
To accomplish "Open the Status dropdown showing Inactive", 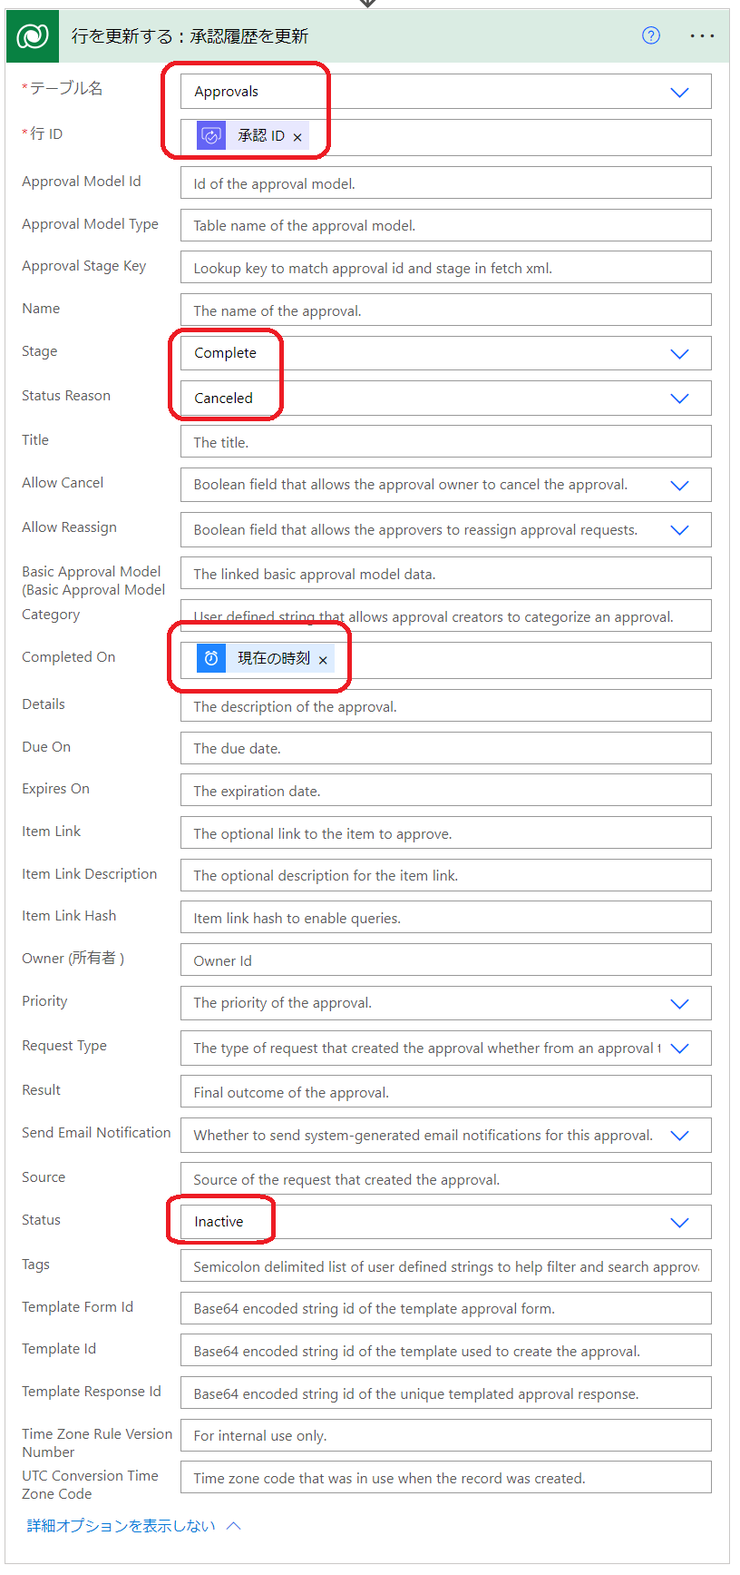I will pos(445,1222).
